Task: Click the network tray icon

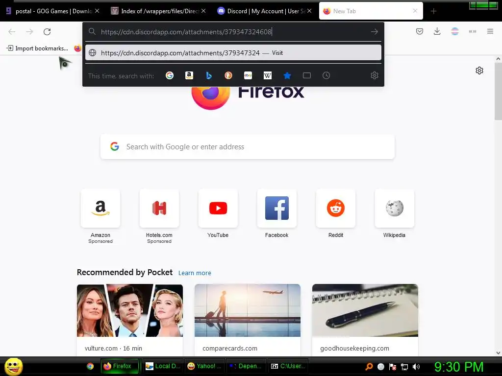Action: [x=404, y=367]
